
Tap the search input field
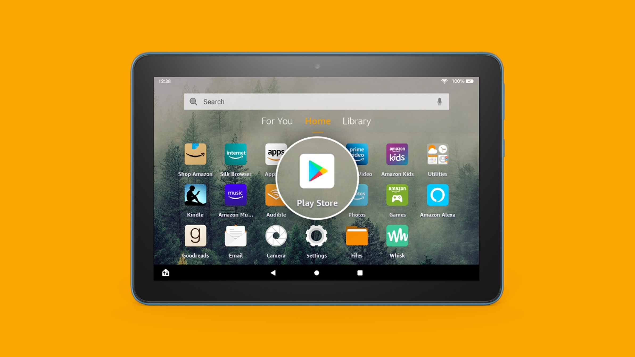[317, 101]
